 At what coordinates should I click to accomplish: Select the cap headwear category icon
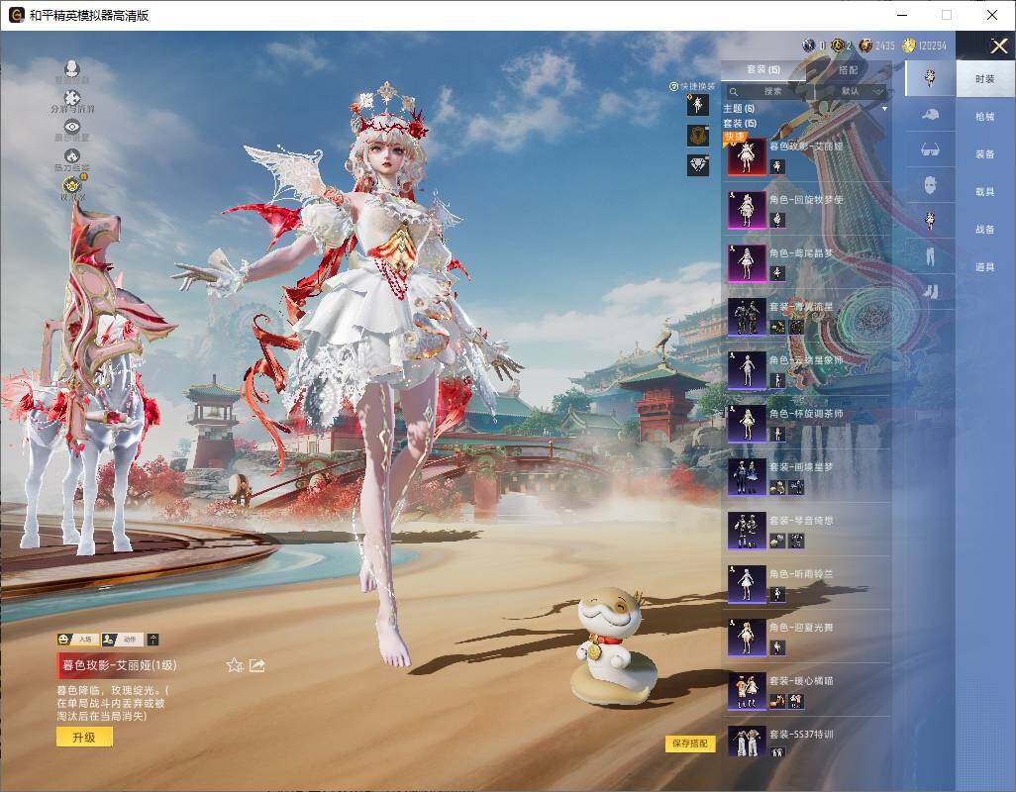(x=930, y=115)
